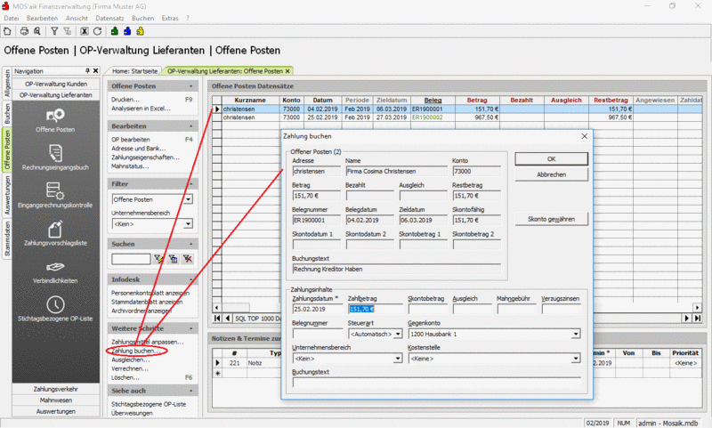
Task: Open the Steuerart Automatisch dropdown
Action: pyautogui.click(x=398, y=334)
